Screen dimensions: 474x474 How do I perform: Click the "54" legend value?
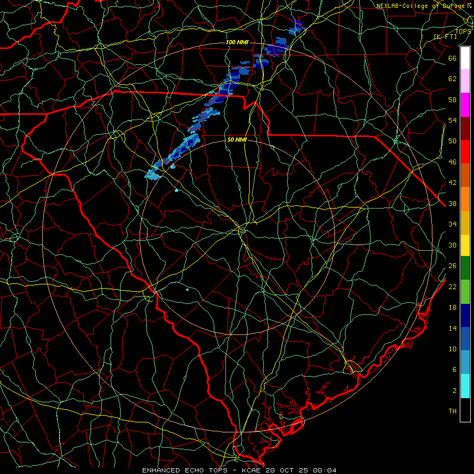click(452, 120)
